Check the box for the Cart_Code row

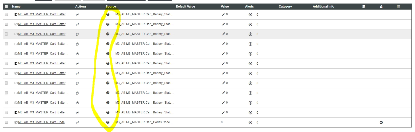[6, 122]
